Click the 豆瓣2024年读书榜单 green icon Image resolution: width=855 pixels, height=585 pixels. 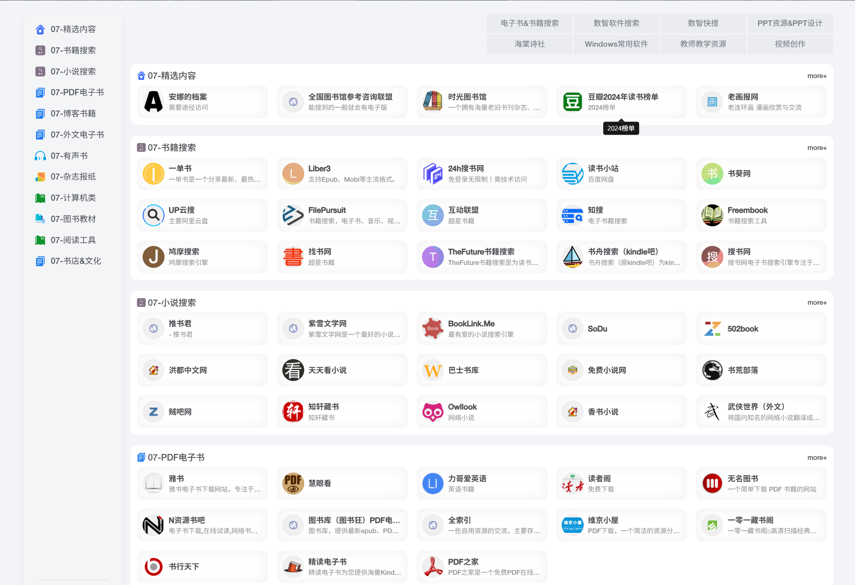click(x=572, y=102)
